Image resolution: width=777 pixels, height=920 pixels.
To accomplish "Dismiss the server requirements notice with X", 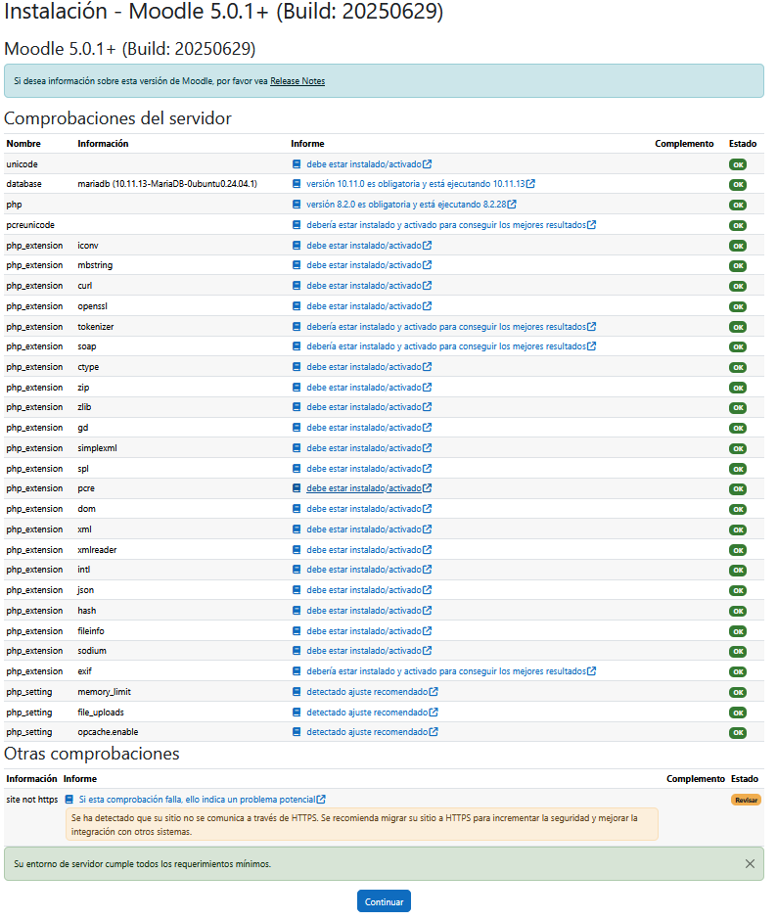I will (x=750, y=863).
